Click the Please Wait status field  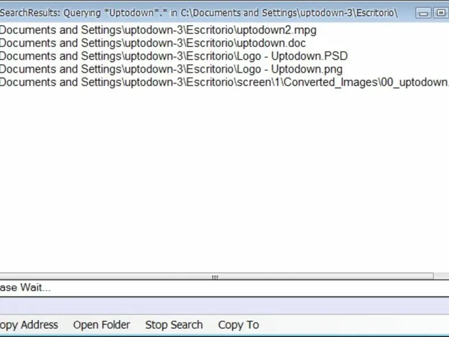[224, 288]
